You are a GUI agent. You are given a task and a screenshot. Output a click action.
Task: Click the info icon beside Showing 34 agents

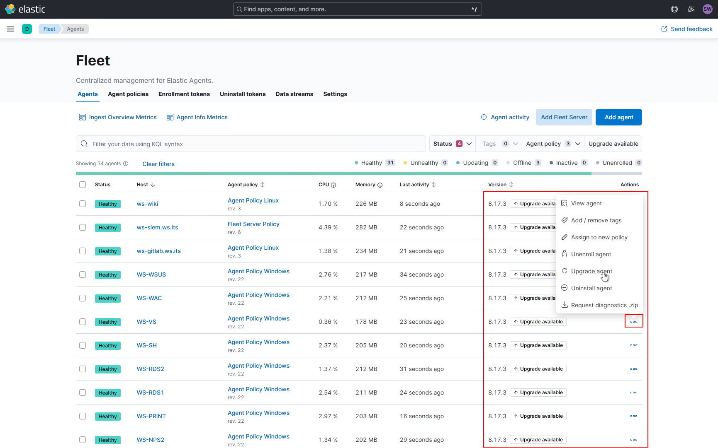(x=126, y=164)
